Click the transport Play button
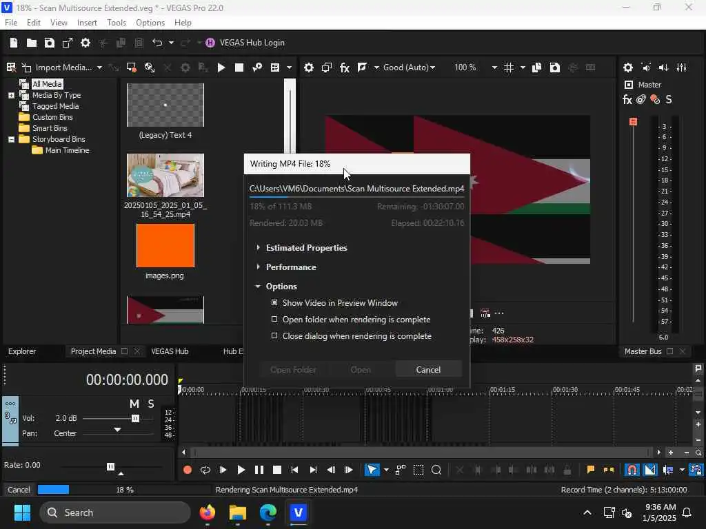Screen dimensions: 706x529 [x=241, y=470]
